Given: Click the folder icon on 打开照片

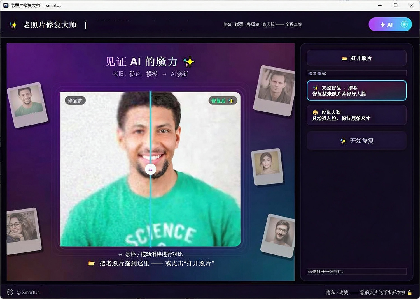Looking at the screenshot, I should click(345, 58).
